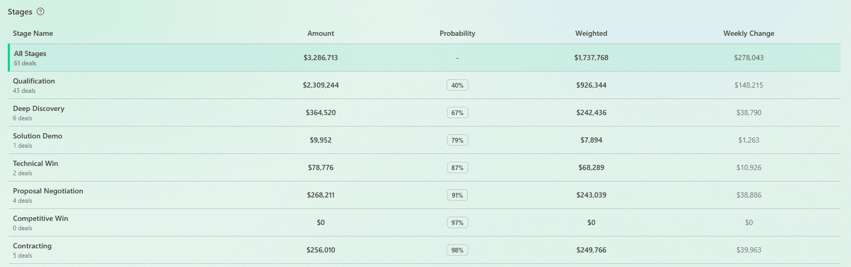Click the Weekly Change column header

(748, 33)
